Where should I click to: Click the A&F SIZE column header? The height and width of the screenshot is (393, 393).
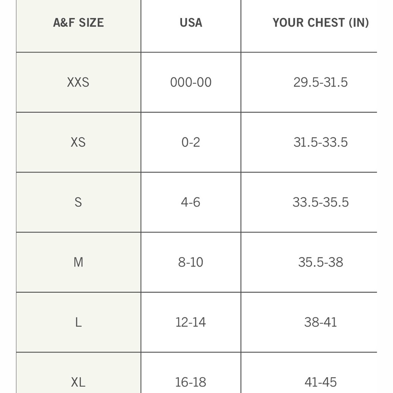click(78, 23)
